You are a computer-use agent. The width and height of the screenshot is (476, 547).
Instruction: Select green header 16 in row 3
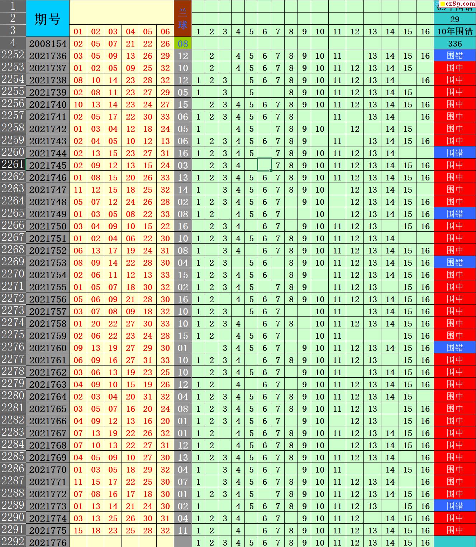point(425,31)
